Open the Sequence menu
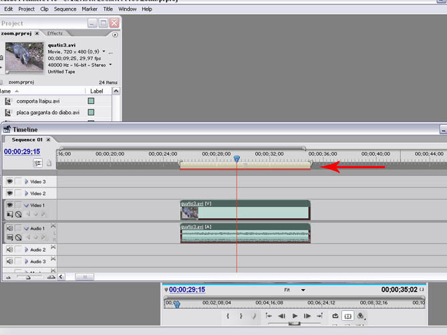The height and width of the screenshot is (335, 447). click(x=65, y=9)
